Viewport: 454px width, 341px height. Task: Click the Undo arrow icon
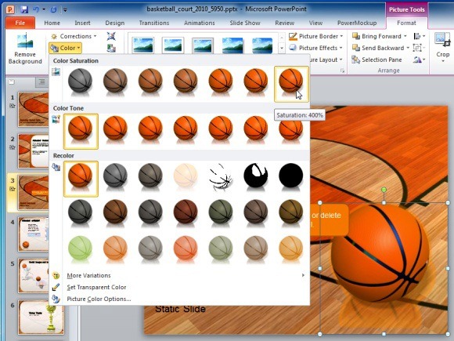tap(36, 9)
